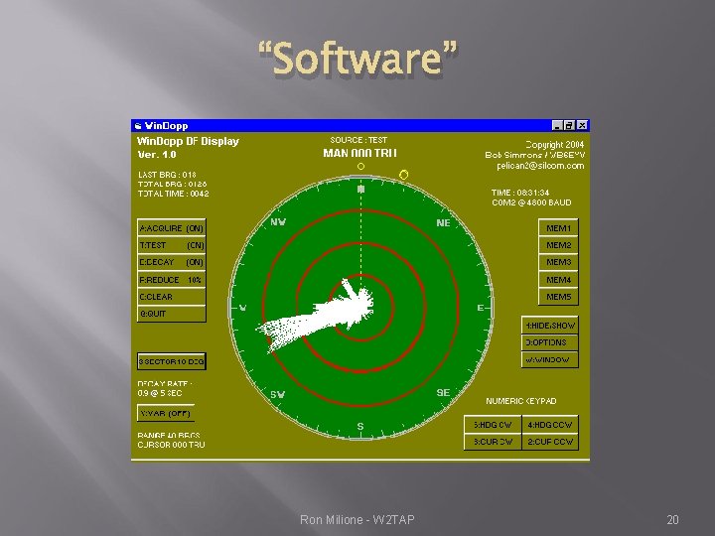The image size is (715, 536).
Task: Click the MAN 000 TRU heading readout
Action: (x=359, y=153)
